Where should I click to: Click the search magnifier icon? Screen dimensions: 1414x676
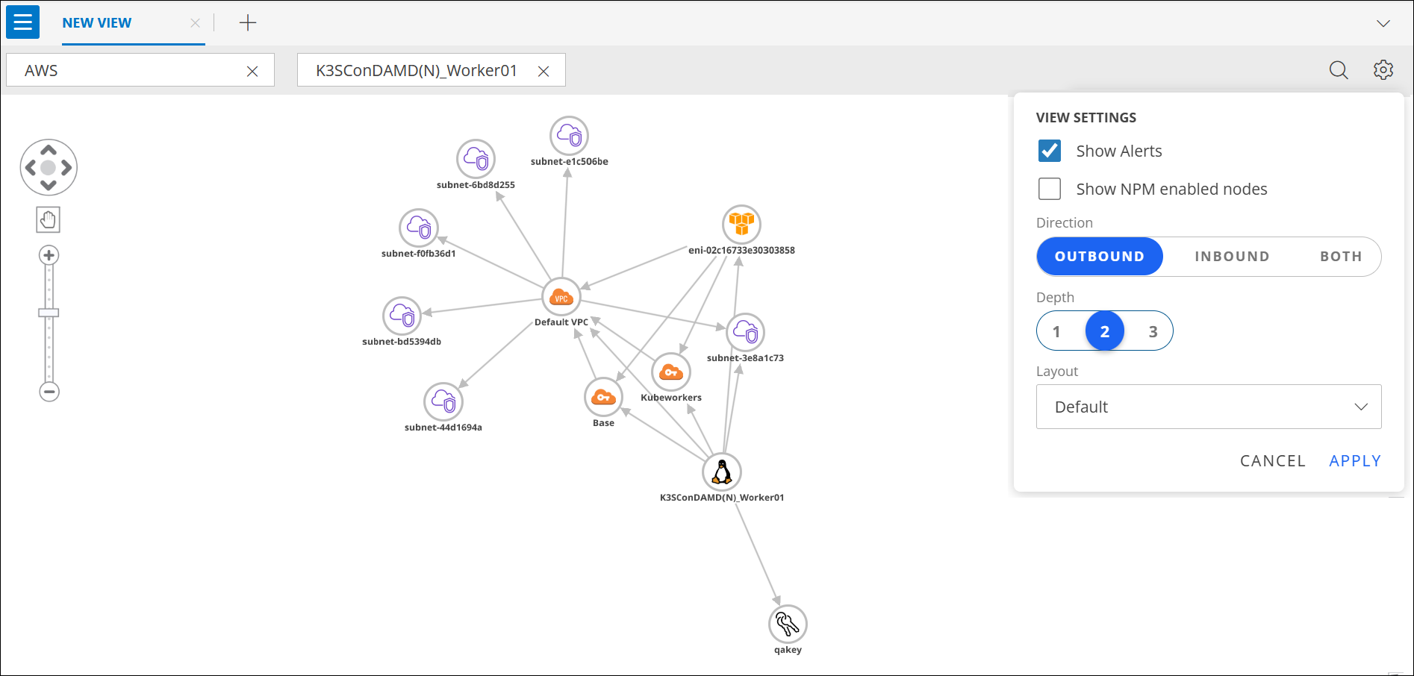click(x=1339, y=70)
